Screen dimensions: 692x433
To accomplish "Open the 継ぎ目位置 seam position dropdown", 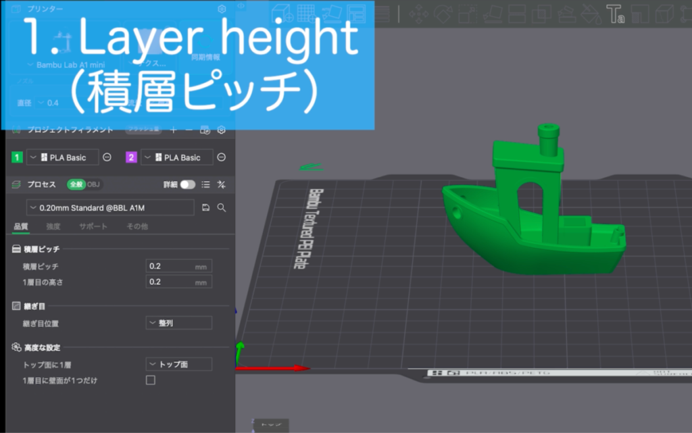I will (x=178, y=324).
